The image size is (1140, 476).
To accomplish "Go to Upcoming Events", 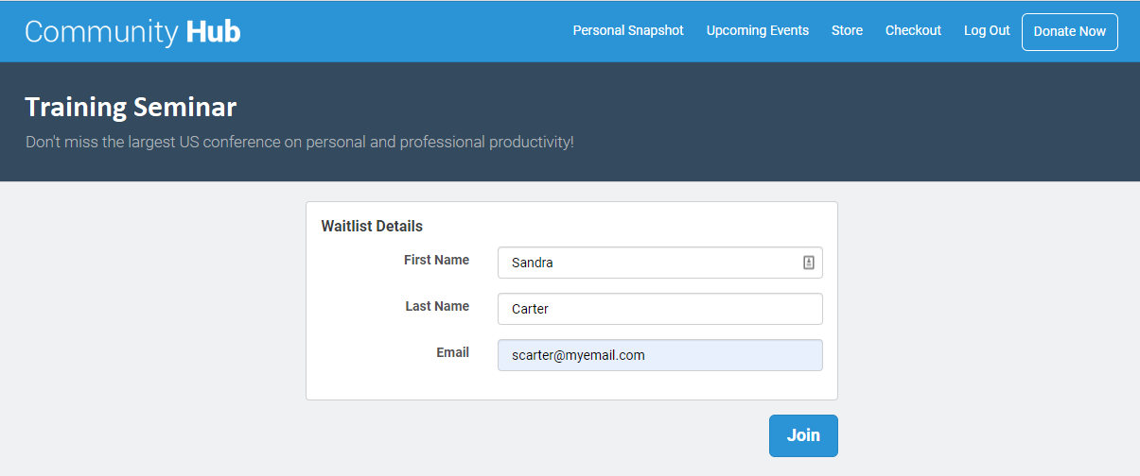I will (757, 30).
